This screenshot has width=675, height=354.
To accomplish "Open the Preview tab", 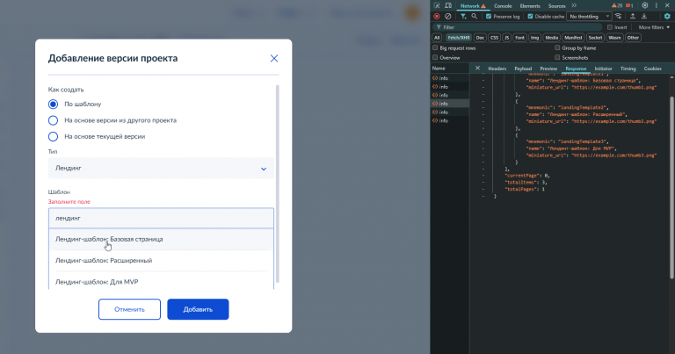I will point(548,69).
